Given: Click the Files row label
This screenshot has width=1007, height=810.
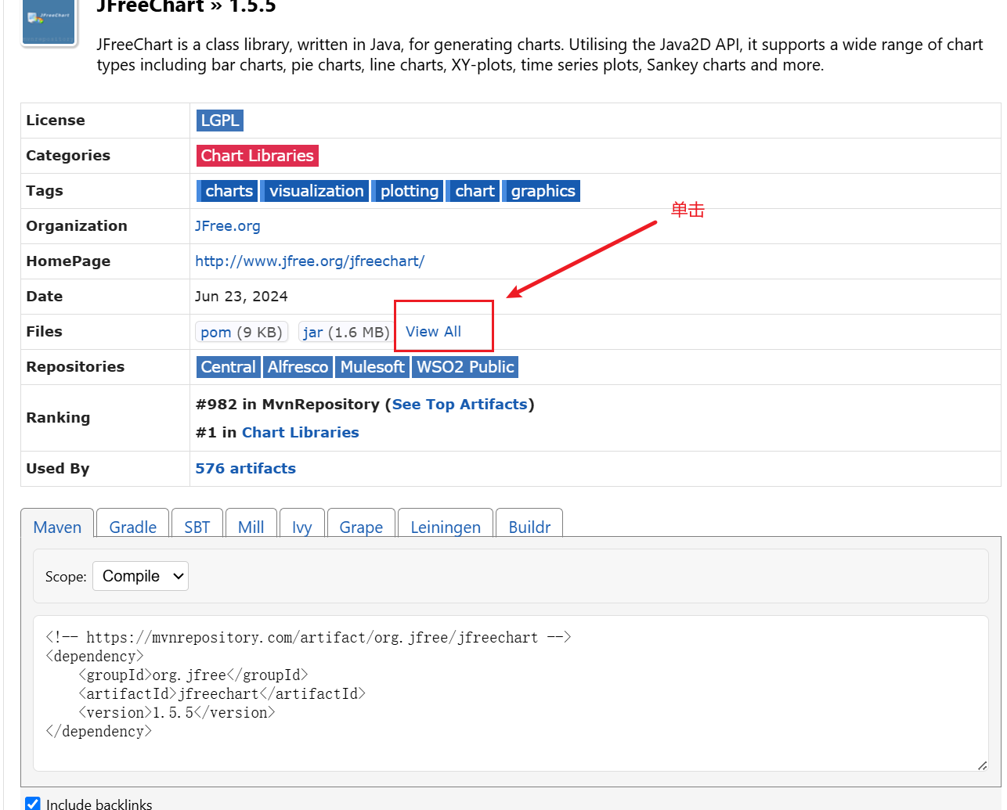Looking at the screenshot, I should (x=44, y=332).
